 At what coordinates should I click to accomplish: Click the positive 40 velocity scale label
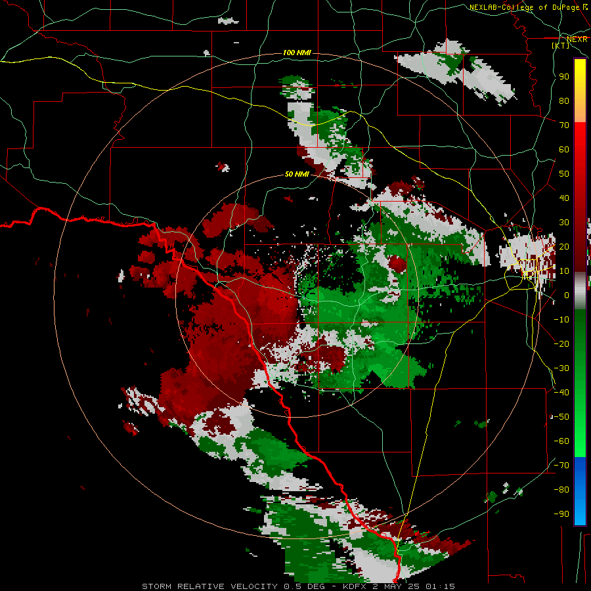[x=564, y=198]
